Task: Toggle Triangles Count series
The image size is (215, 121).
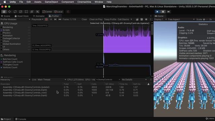Action: (10, 65)
